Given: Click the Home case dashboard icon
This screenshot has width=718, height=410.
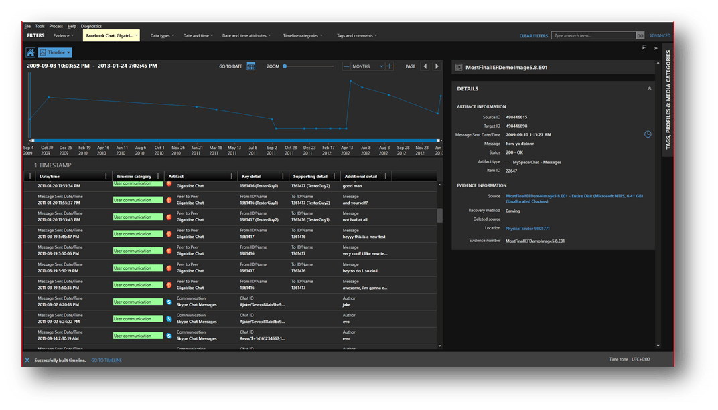Looking at the screenshot, I should click(x=30, y=52).
